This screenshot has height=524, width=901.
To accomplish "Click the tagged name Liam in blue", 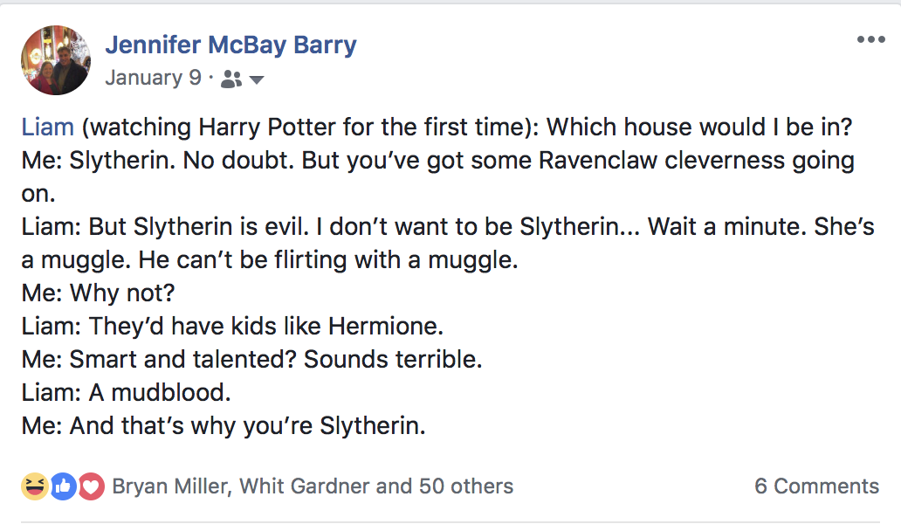I will point(47,128).
